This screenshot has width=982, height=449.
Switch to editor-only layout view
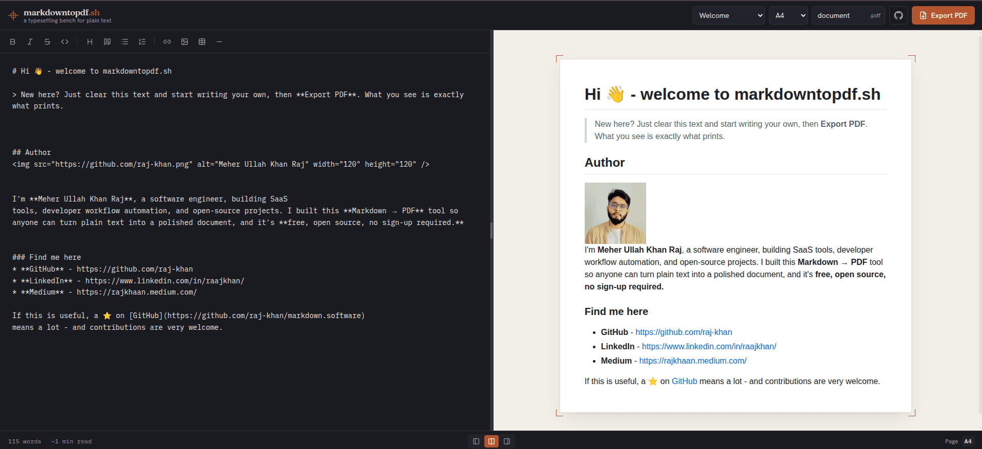click(x=476, y=441)
